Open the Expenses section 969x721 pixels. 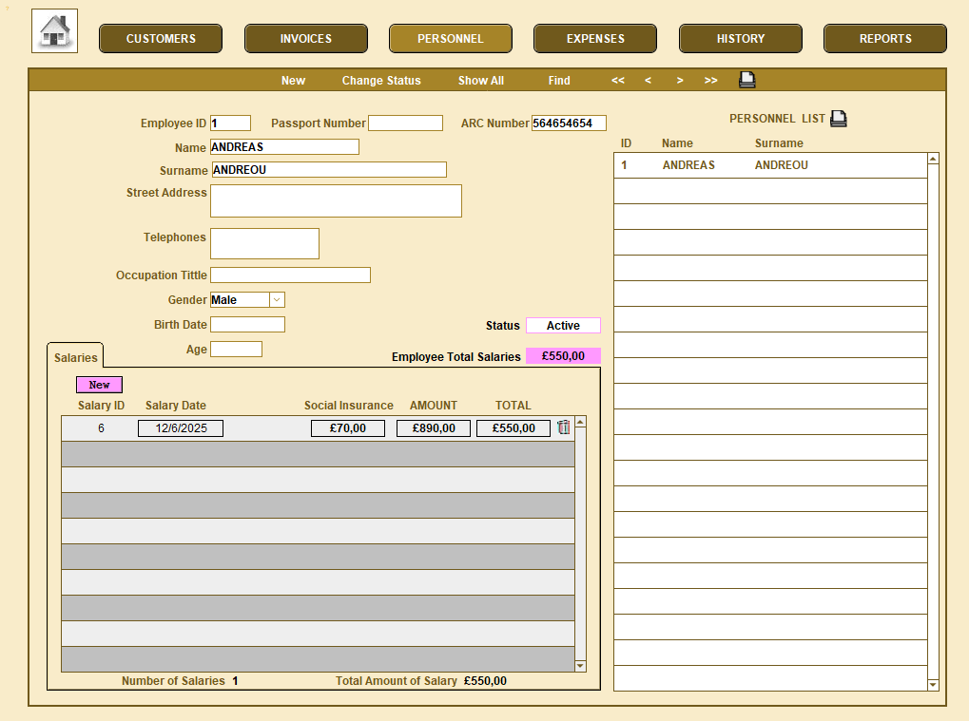595,38
